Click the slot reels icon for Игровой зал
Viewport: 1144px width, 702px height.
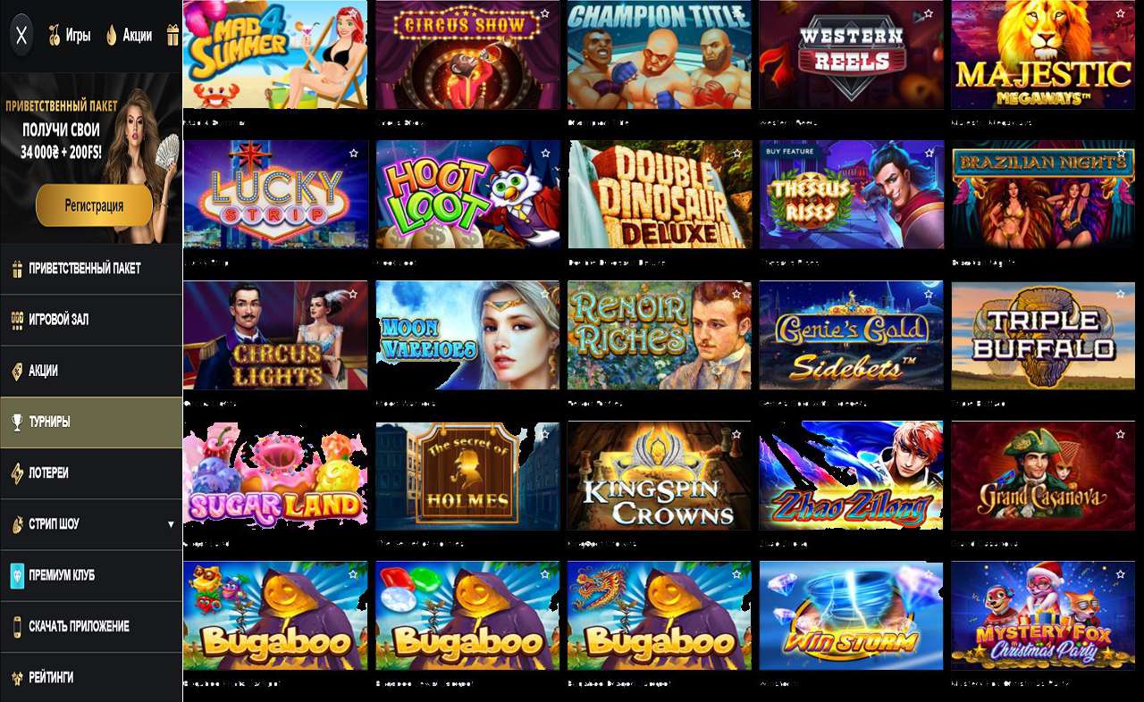tap(17, 320)
